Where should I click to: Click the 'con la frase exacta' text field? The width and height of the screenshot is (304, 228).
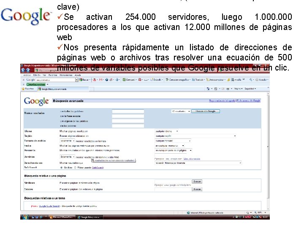pos(128,116)
